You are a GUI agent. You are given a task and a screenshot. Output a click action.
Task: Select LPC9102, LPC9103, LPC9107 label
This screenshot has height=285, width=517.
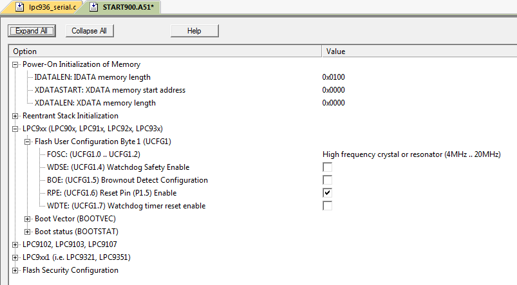coord(70,244)
